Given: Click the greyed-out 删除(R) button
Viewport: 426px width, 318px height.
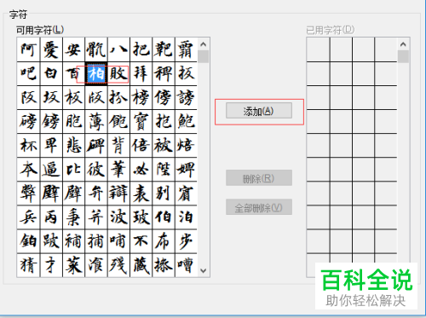Looking at the screenshot, I should click(259, 178).
